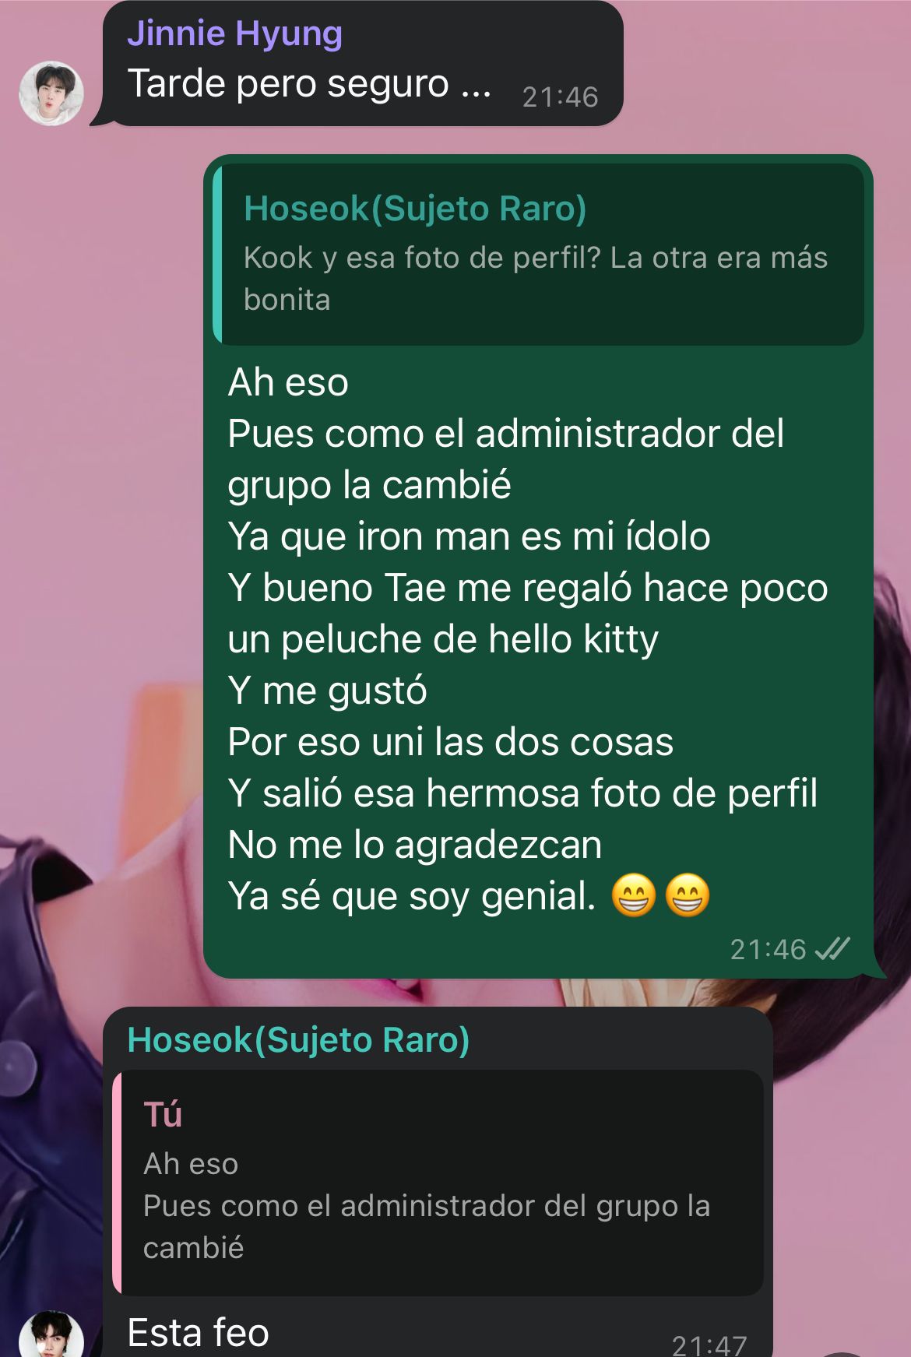Tap Hoseok(Sujeto Raro) name above "Esta feo"
Screen dimensions: 911x1357
tap(298, 1040)
